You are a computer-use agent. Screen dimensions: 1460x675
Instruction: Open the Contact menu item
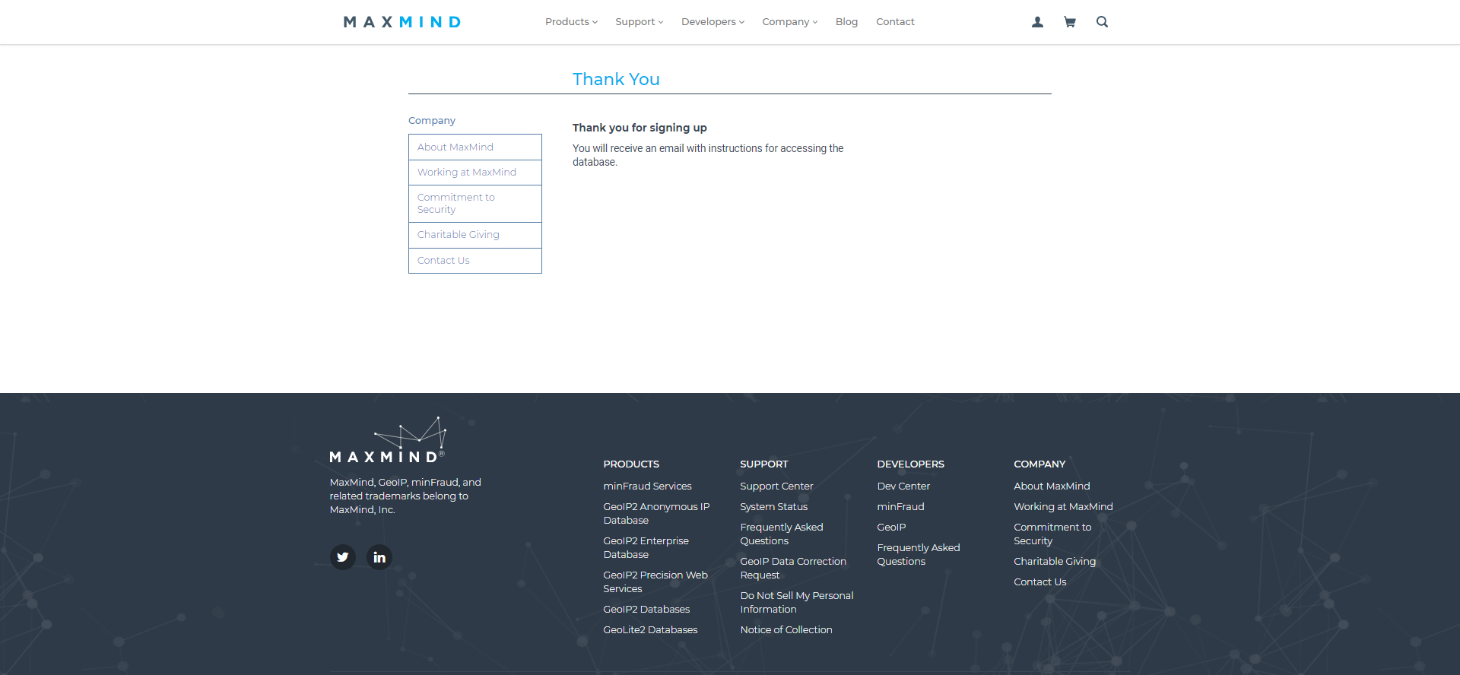[x=895, y=22]
